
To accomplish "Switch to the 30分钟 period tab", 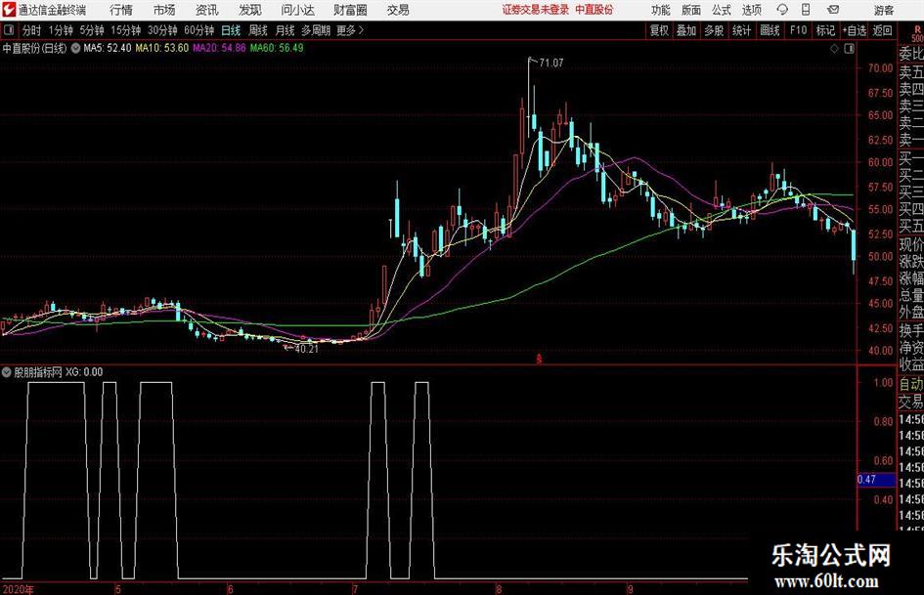I will click(x=162, y=30).
